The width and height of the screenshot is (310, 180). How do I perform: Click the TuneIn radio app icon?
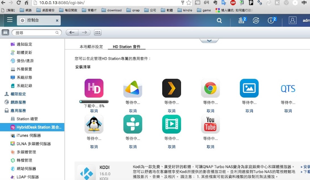[133, 124]
